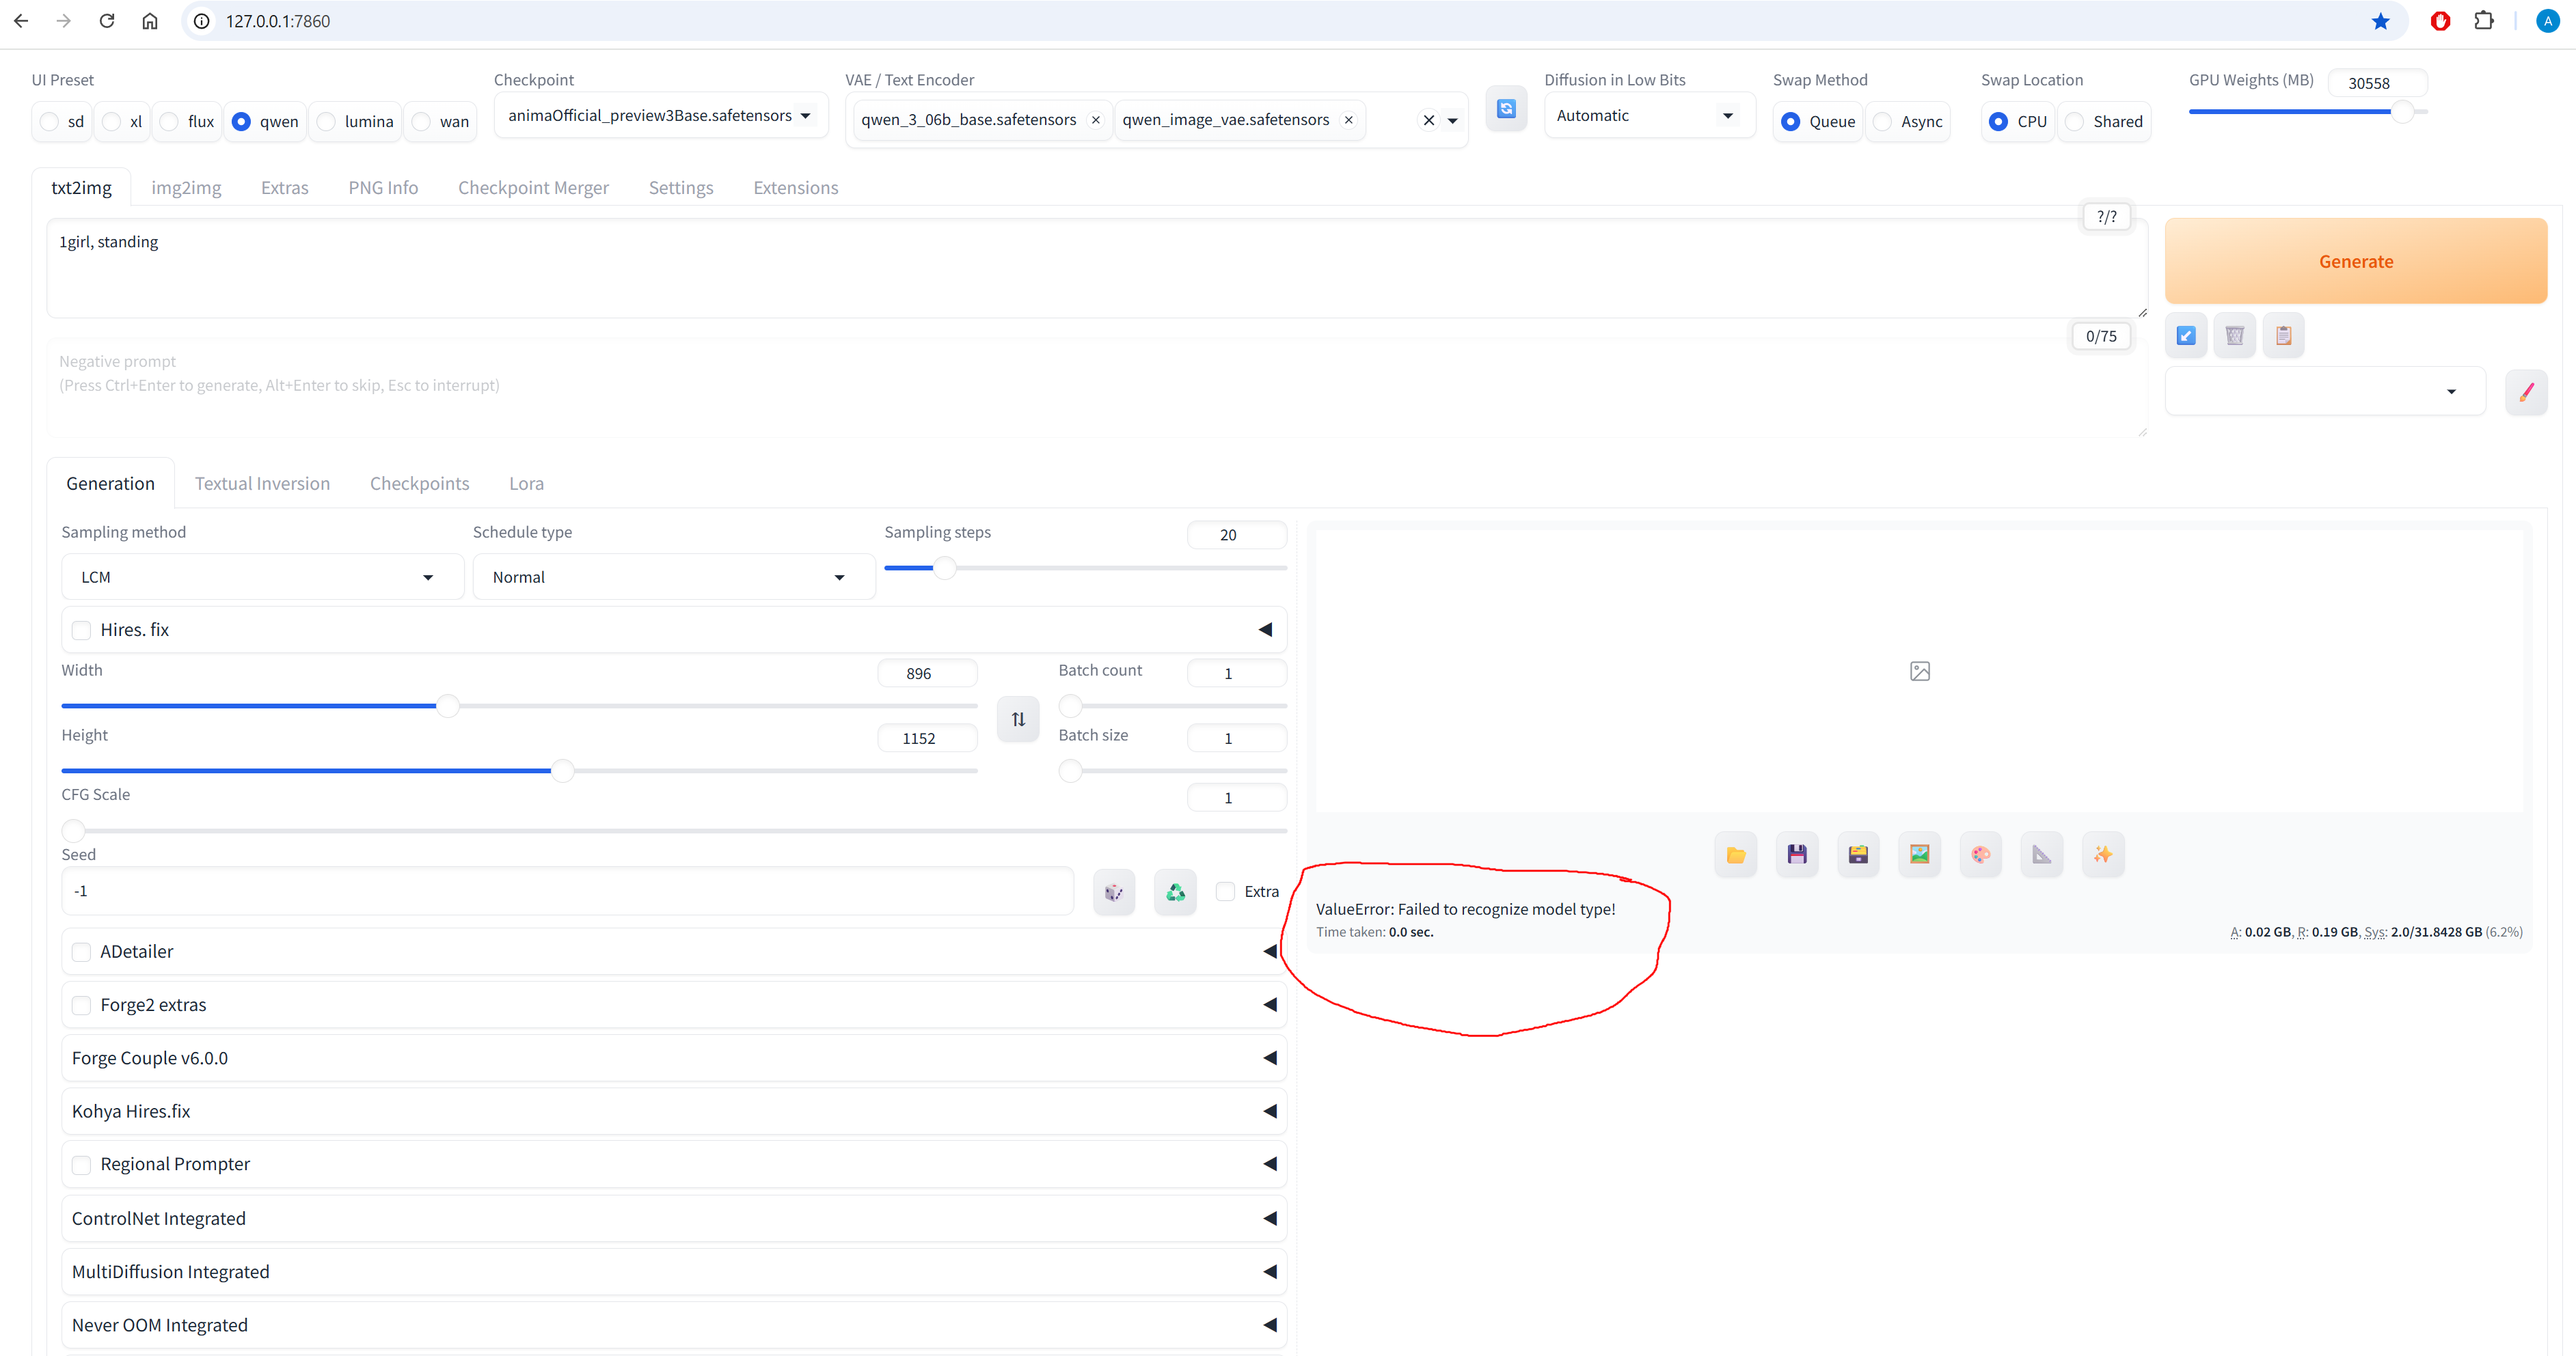
Task: Click the sparkle upscale icon below the preview
Action: (2104, 855)
